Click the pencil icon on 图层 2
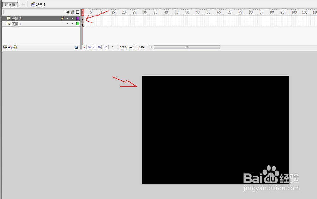317x199 pixels. (63, 18)
